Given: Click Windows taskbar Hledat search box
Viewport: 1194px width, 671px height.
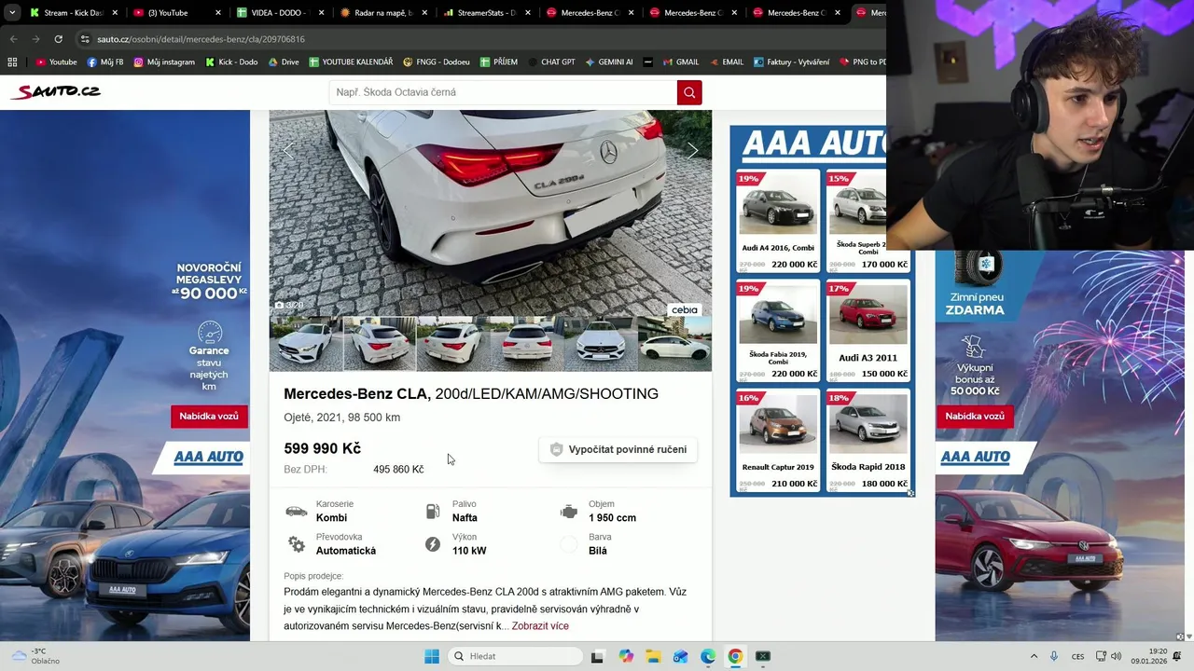Looking at the screenshot, I should [514, 656].
